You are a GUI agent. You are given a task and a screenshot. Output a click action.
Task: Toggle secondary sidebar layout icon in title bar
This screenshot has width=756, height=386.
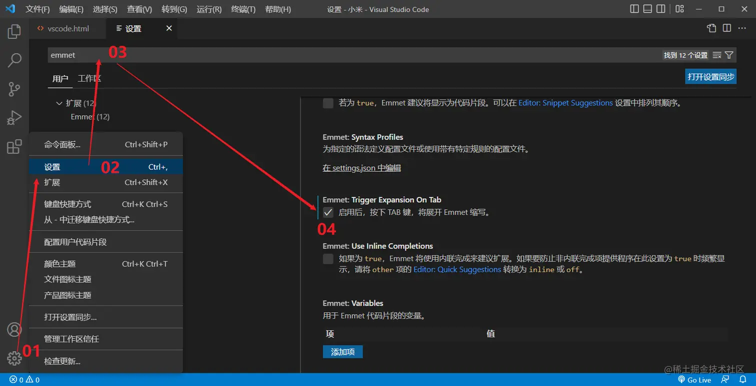point(660,9)
